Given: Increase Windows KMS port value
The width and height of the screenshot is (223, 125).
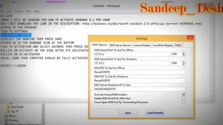Looking at the screenshot, I should pos(184,62).
